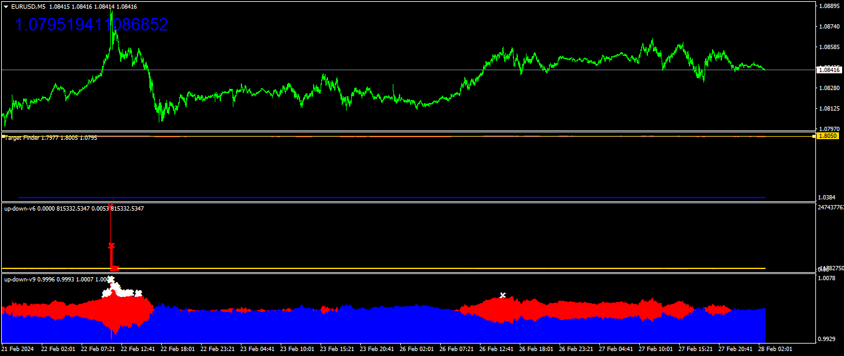Click the 21 Feb 2024 time axis label
This screenshot has height=356, width=844.
tap(19, 349)
